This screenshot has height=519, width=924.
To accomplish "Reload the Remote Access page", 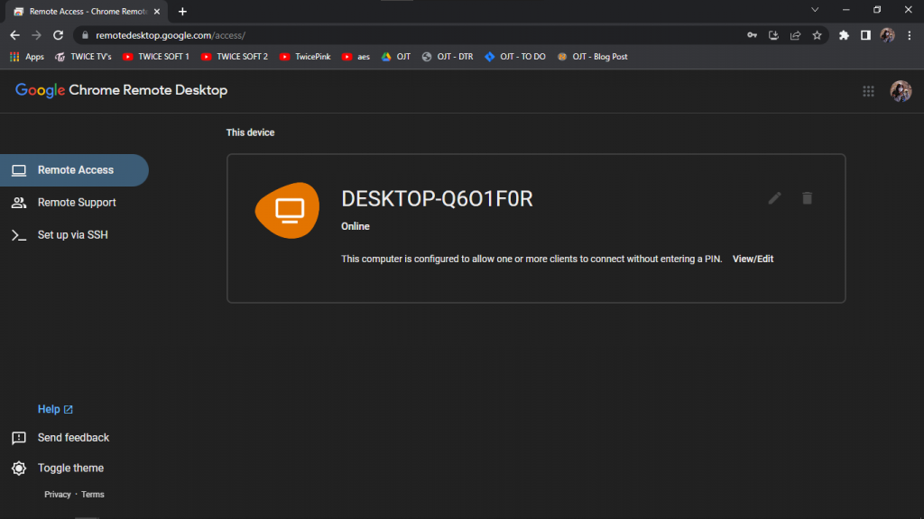I will [58, 35].
